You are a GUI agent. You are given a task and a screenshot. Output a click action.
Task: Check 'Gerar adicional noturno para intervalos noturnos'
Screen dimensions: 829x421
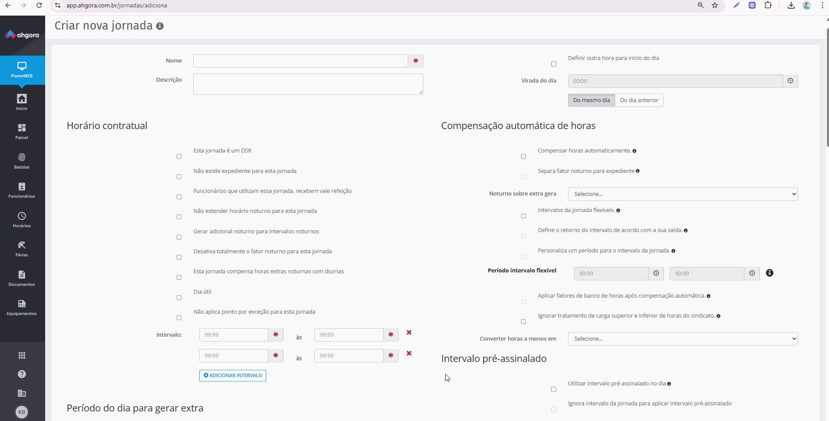click(x=179, y=237)
